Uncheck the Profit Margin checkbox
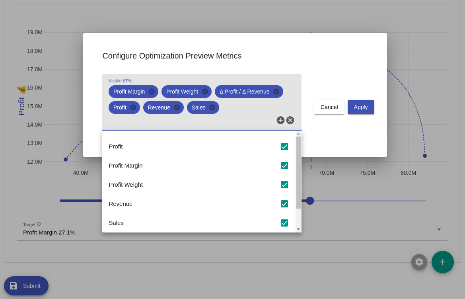Image resolution: width=465 pixels, height=299 pixels. click(284, 166)
